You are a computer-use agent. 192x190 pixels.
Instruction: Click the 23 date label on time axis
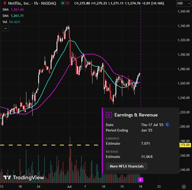(x=159, y=187)
